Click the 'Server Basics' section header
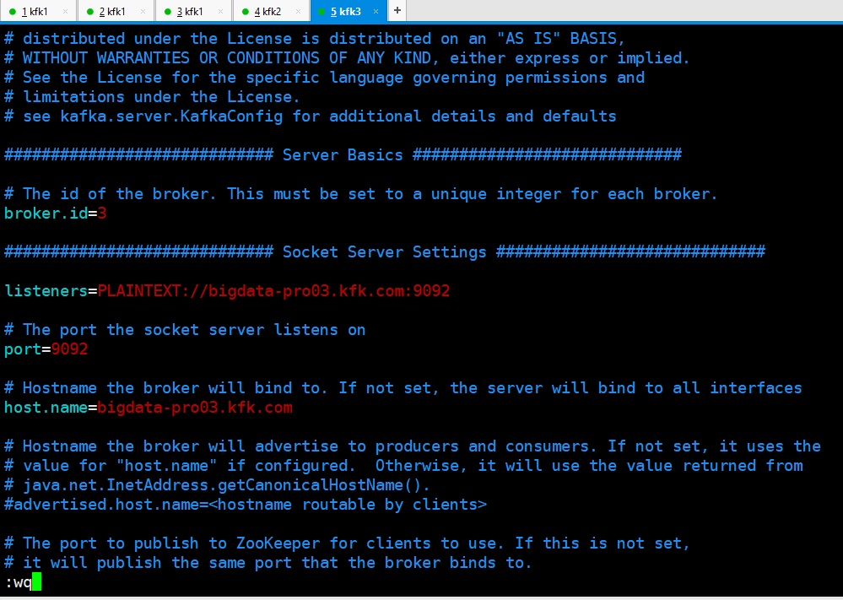Image resolution: width=843 pixels, height=600 pixels. tap(343, 154)
